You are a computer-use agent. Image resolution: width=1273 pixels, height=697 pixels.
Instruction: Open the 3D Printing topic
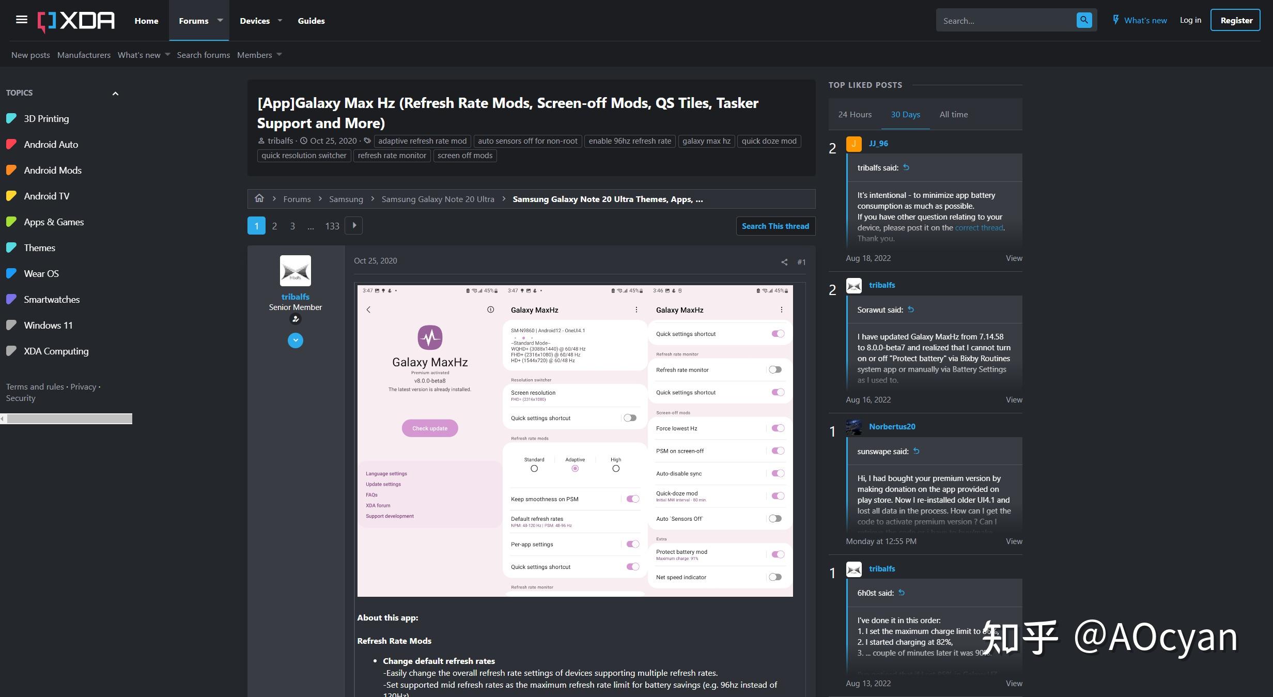46,118
